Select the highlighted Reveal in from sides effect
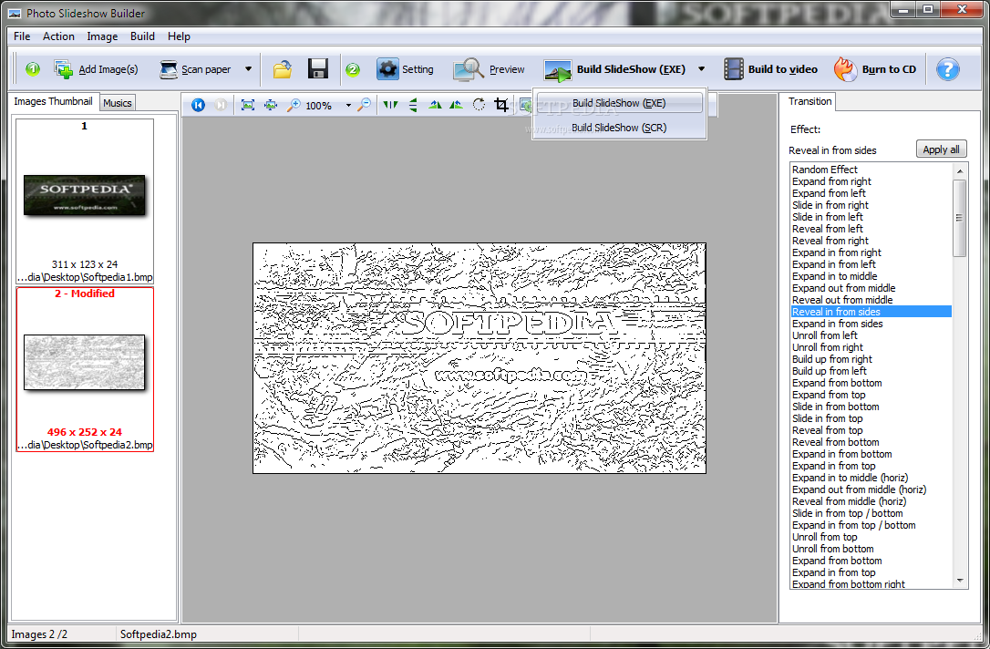The width and height of the screenshot is (990, 649). 871,312
